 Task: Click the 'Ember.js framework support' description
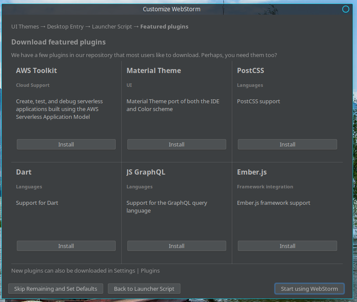pyautogui.click(x=273, y=203)
